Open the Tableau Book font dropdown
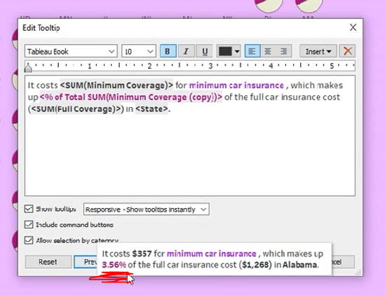385x295 pixels. [71, 51]
